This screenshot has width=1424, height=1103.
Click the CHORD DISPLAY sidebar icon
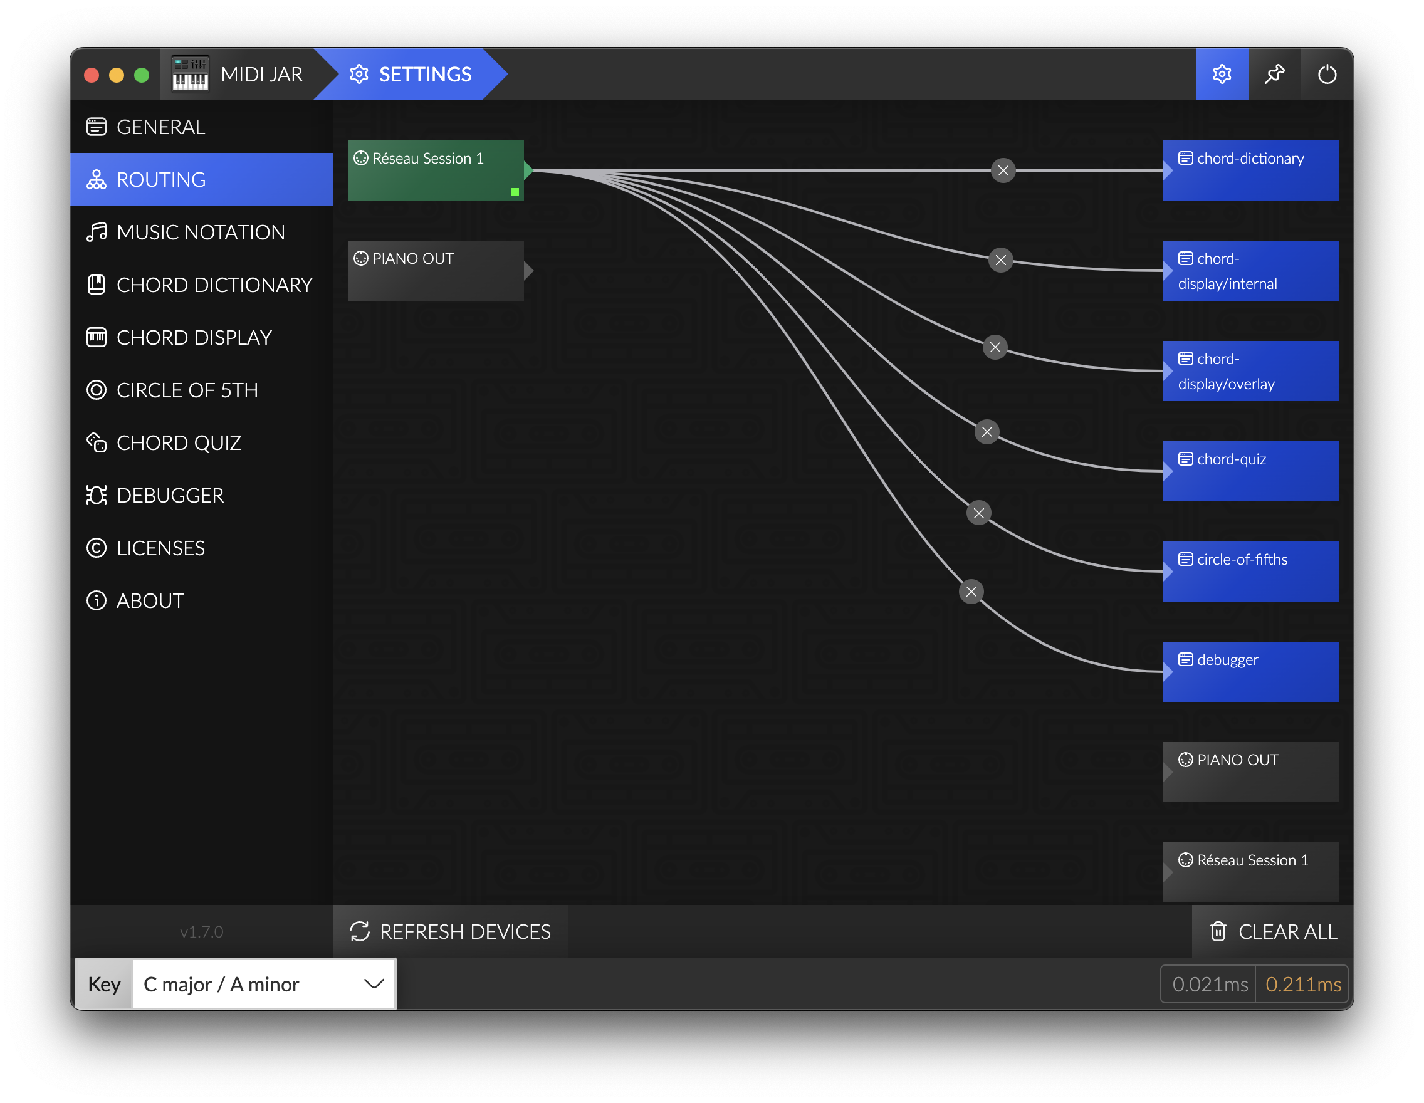pyautogui.click(x=96, y=338)
